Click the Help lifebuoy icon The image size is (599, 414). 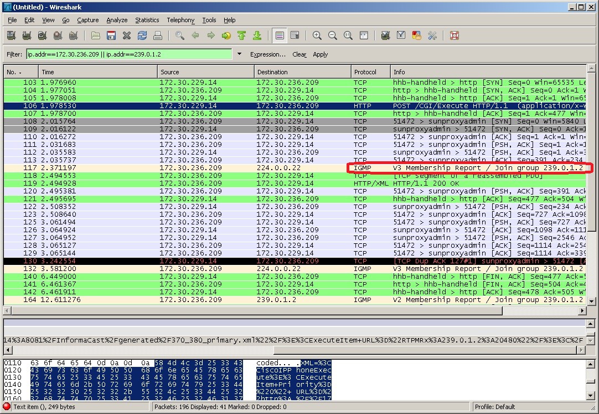[455, 35]
